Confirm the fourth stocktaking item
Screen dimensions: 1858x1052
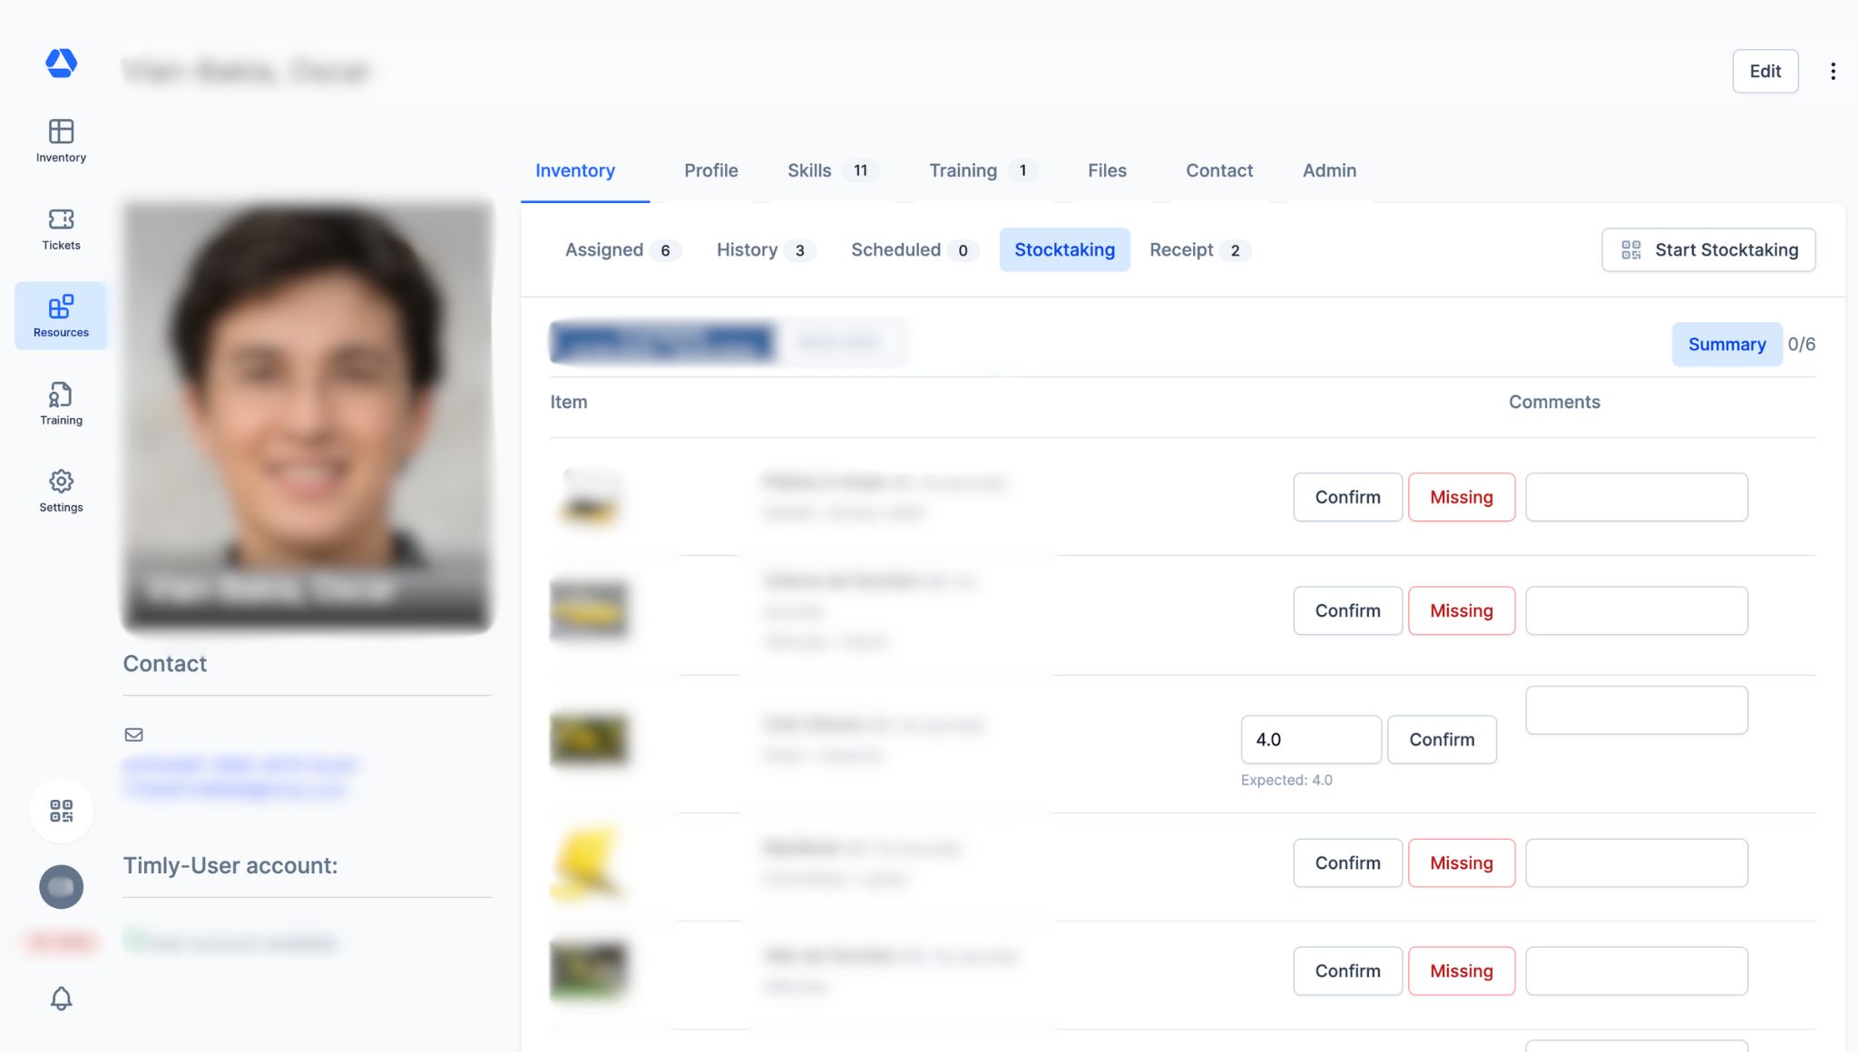pyautogui.click(x=1347, y=863)
